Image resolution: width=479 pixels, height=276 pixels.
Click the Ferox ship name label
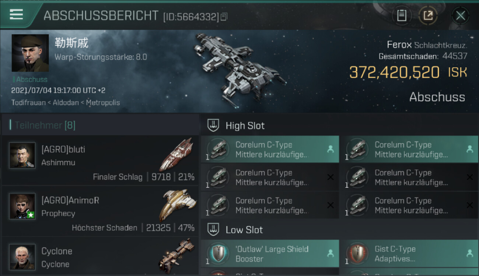[399, 45]
